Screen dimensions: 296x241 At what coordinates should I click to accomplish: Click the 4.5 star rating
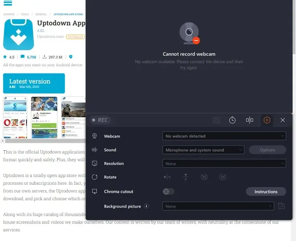[x=9, y=57]
